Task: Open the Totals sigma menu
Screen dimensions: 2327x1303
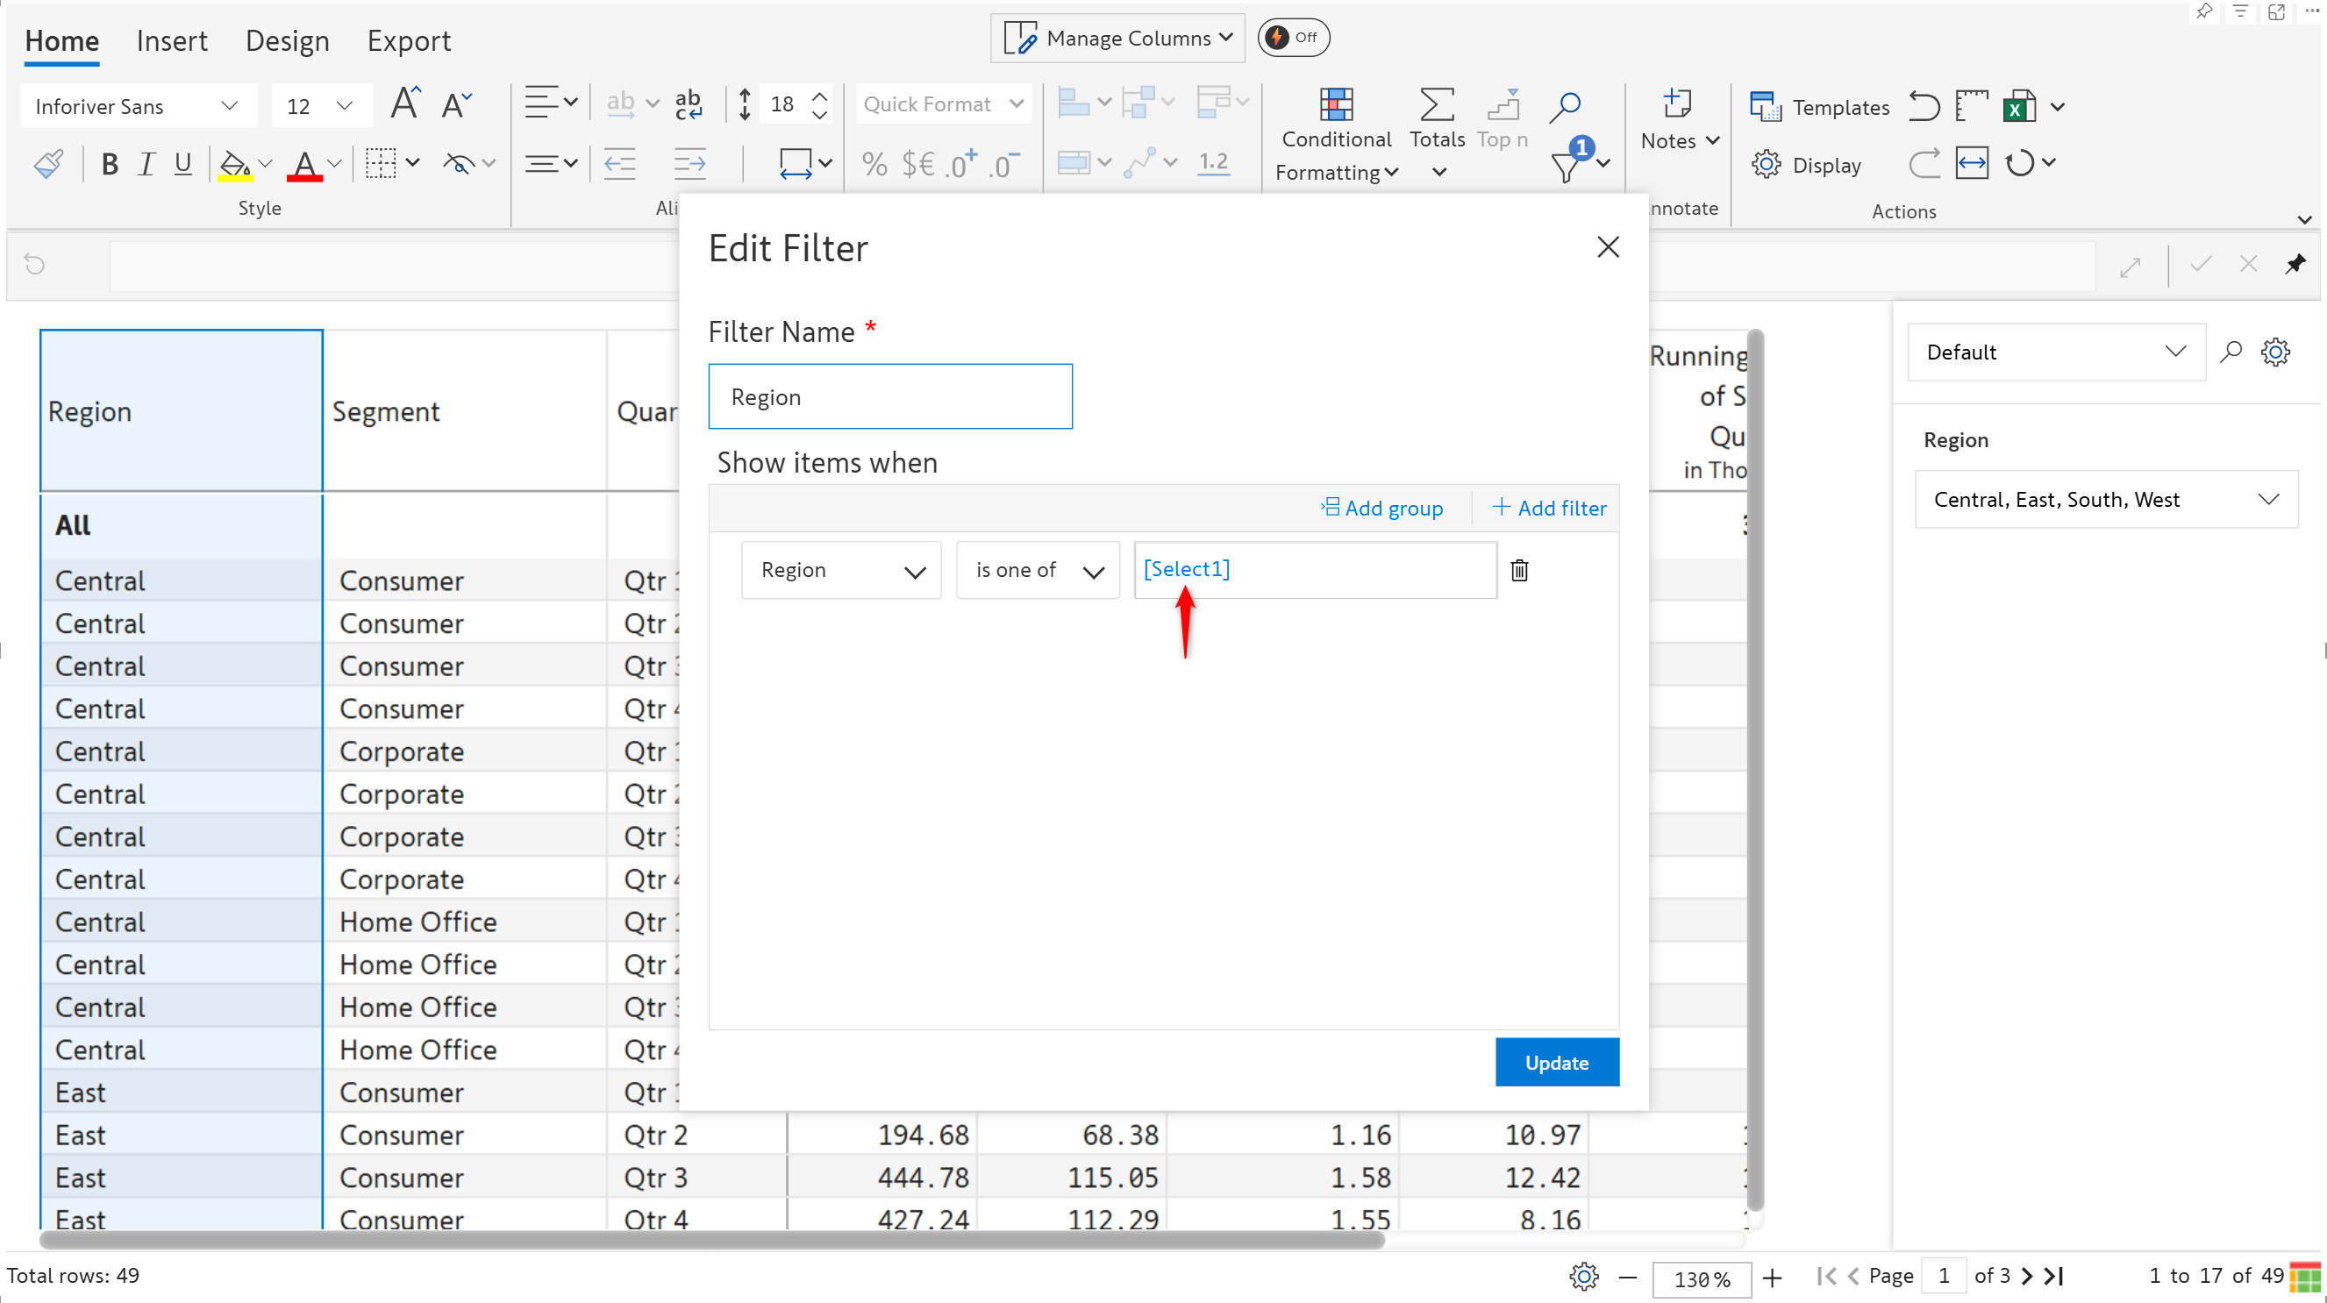Action: (1437, 105)
